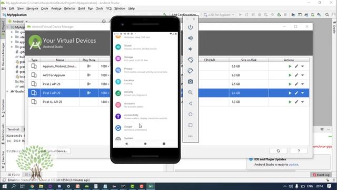Click emulator sidebar back triangle
The height and width of the screenshot is (190, 337).
190,103
